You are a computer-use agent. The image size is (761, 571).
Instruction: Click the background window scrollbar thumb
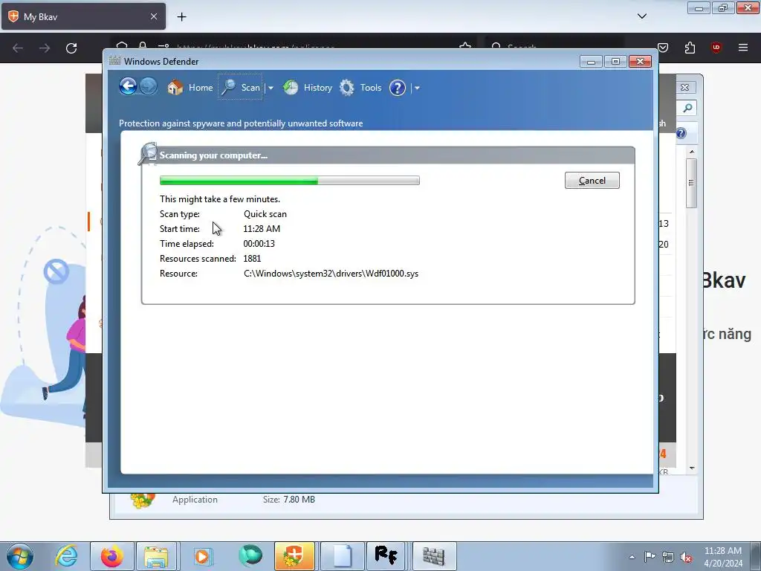click(692, 183)
